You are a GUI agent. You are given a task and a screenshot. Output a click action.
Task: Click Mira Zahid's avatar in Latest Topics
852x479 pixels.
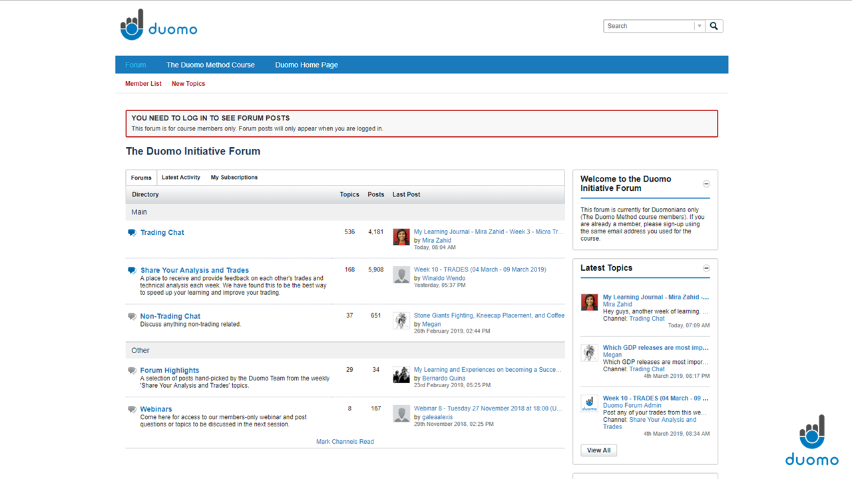(589, 302)
